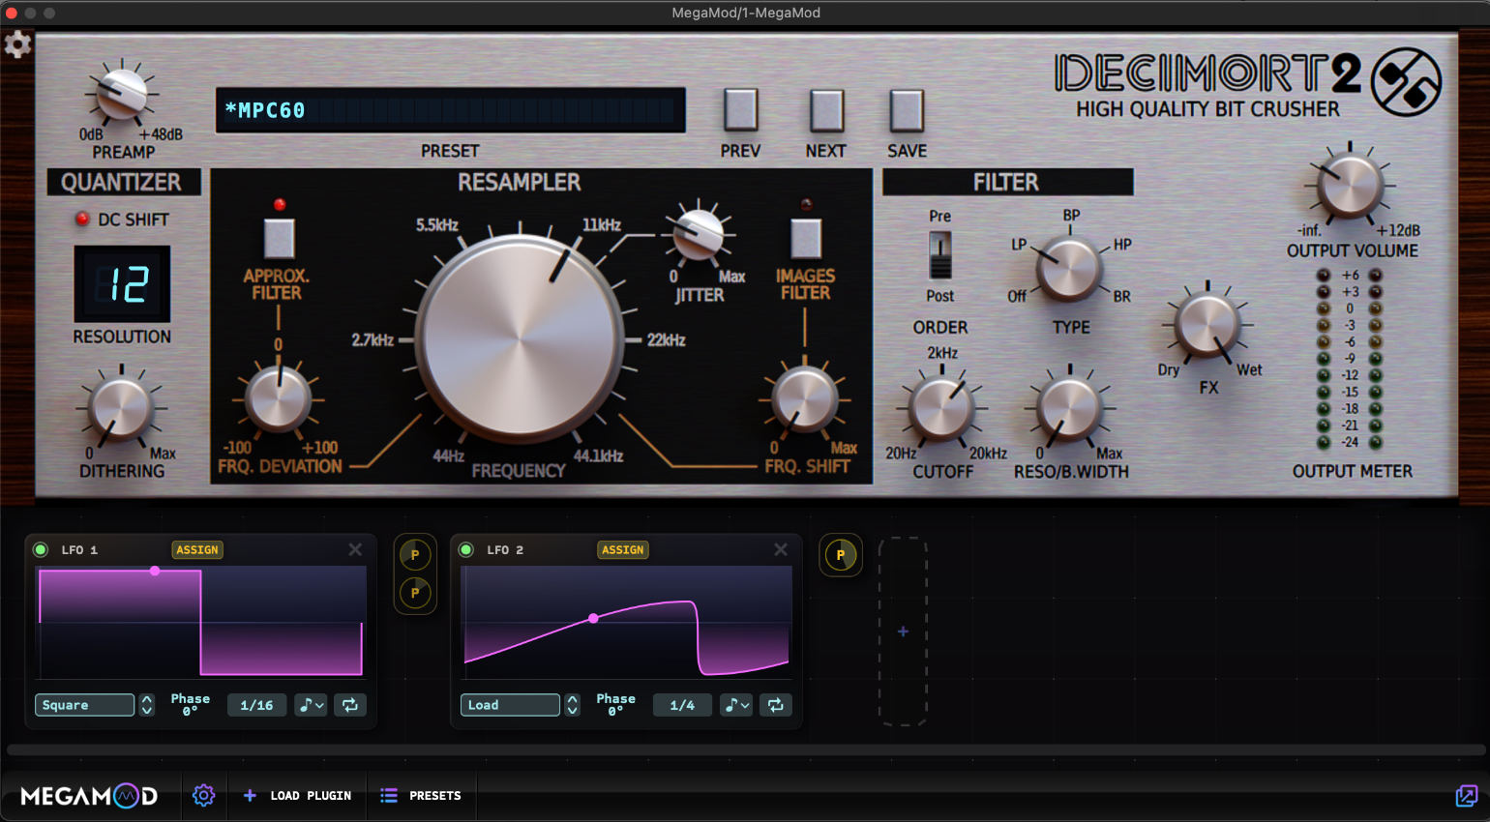Enable LFO 2 via its green activation dot

[x=465, y=549]
